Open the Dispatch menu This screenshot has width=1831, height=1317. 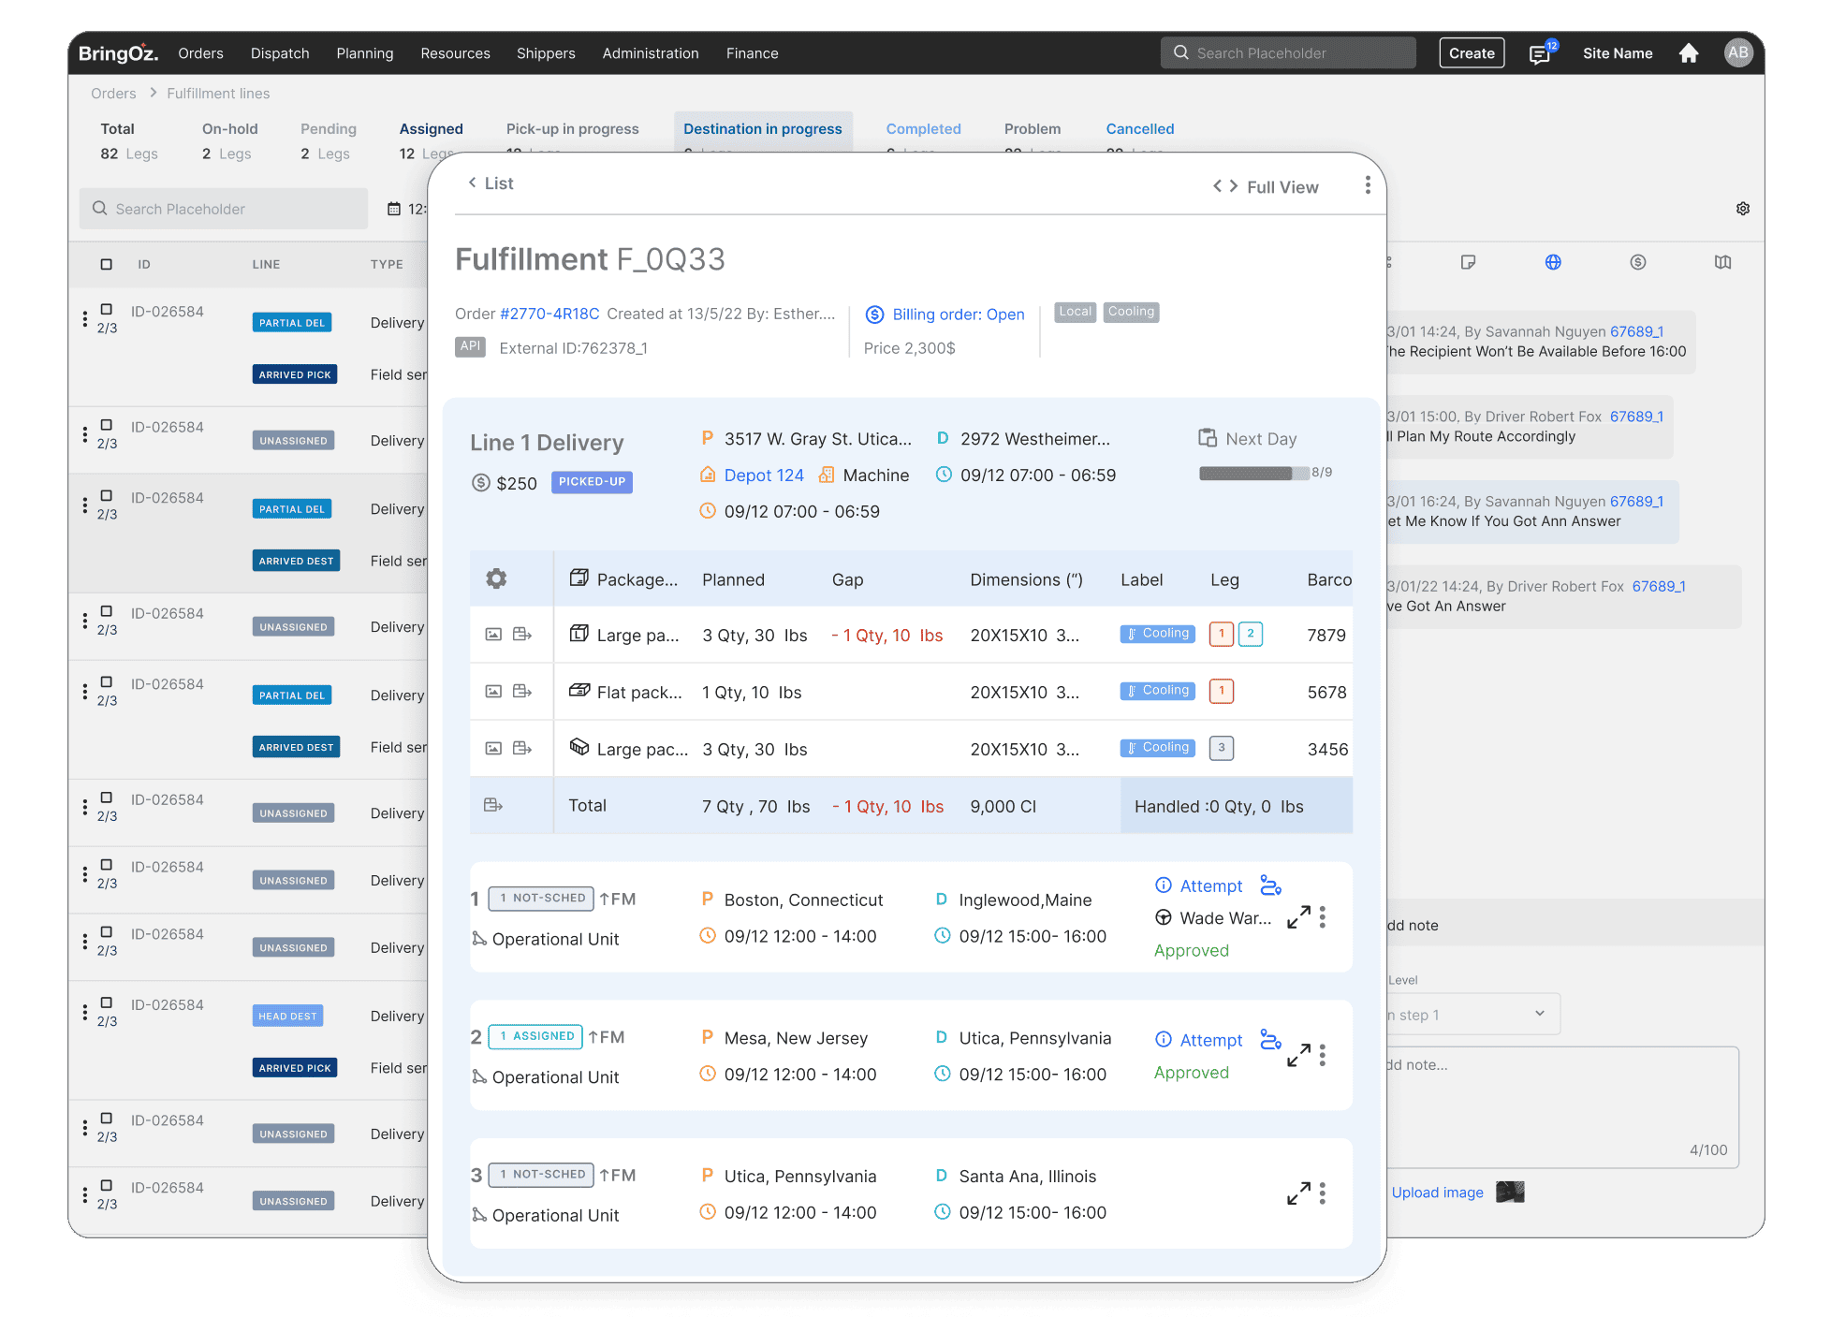coord(280,53)
